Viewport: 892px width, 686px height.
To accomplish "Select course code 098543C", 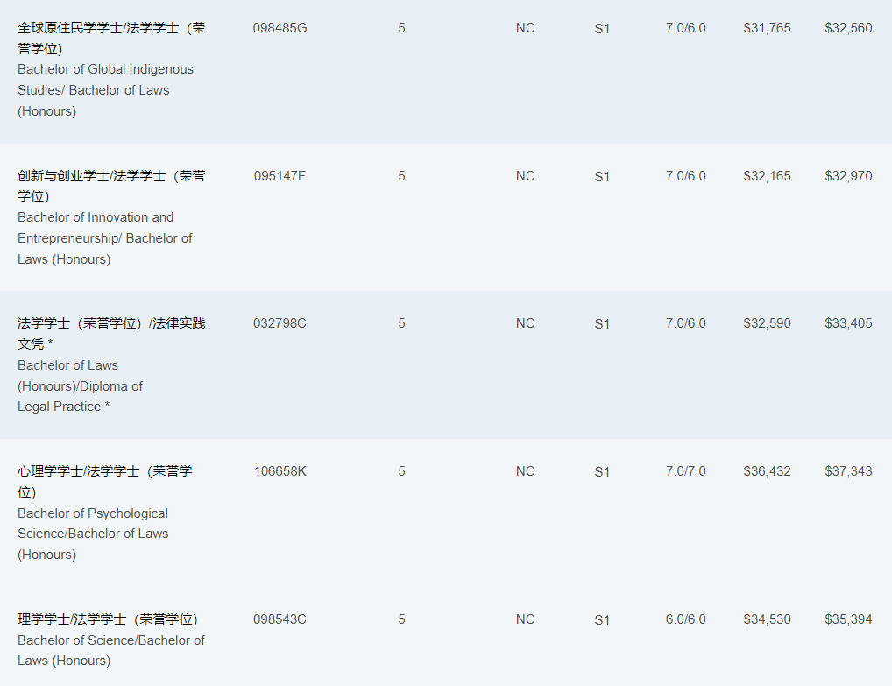I will [280, 619].
